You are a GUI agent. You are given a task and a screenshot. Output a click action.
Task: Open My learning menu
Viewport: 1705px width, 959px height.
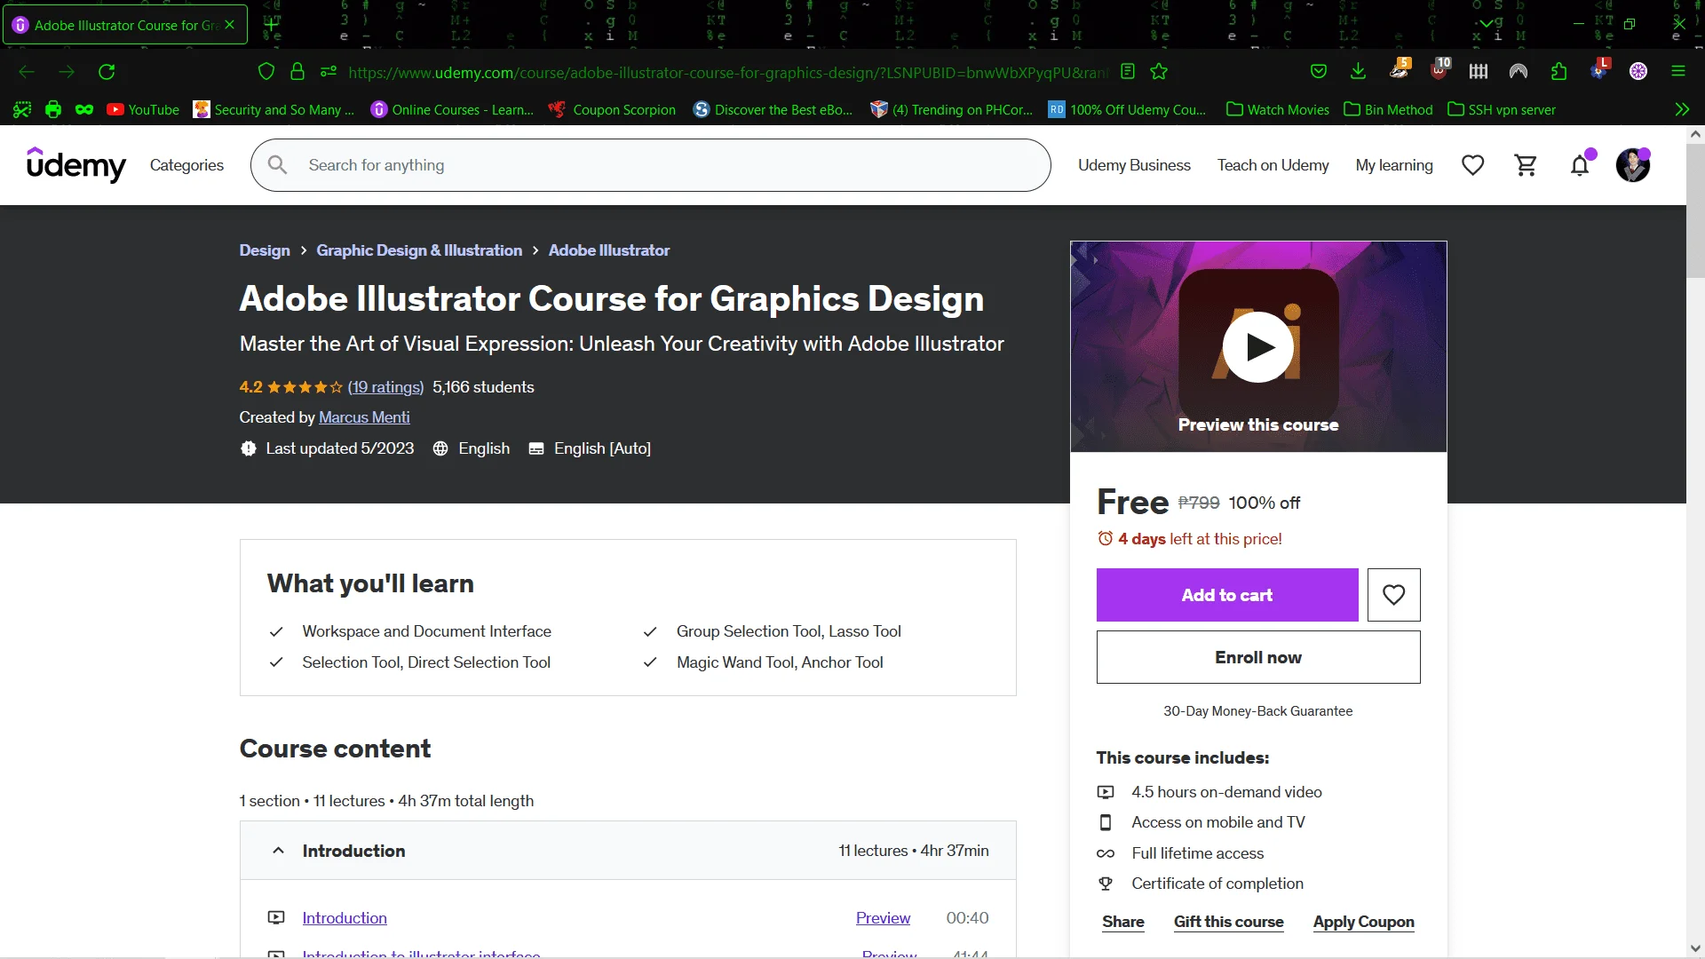[x=1394, y=165]
